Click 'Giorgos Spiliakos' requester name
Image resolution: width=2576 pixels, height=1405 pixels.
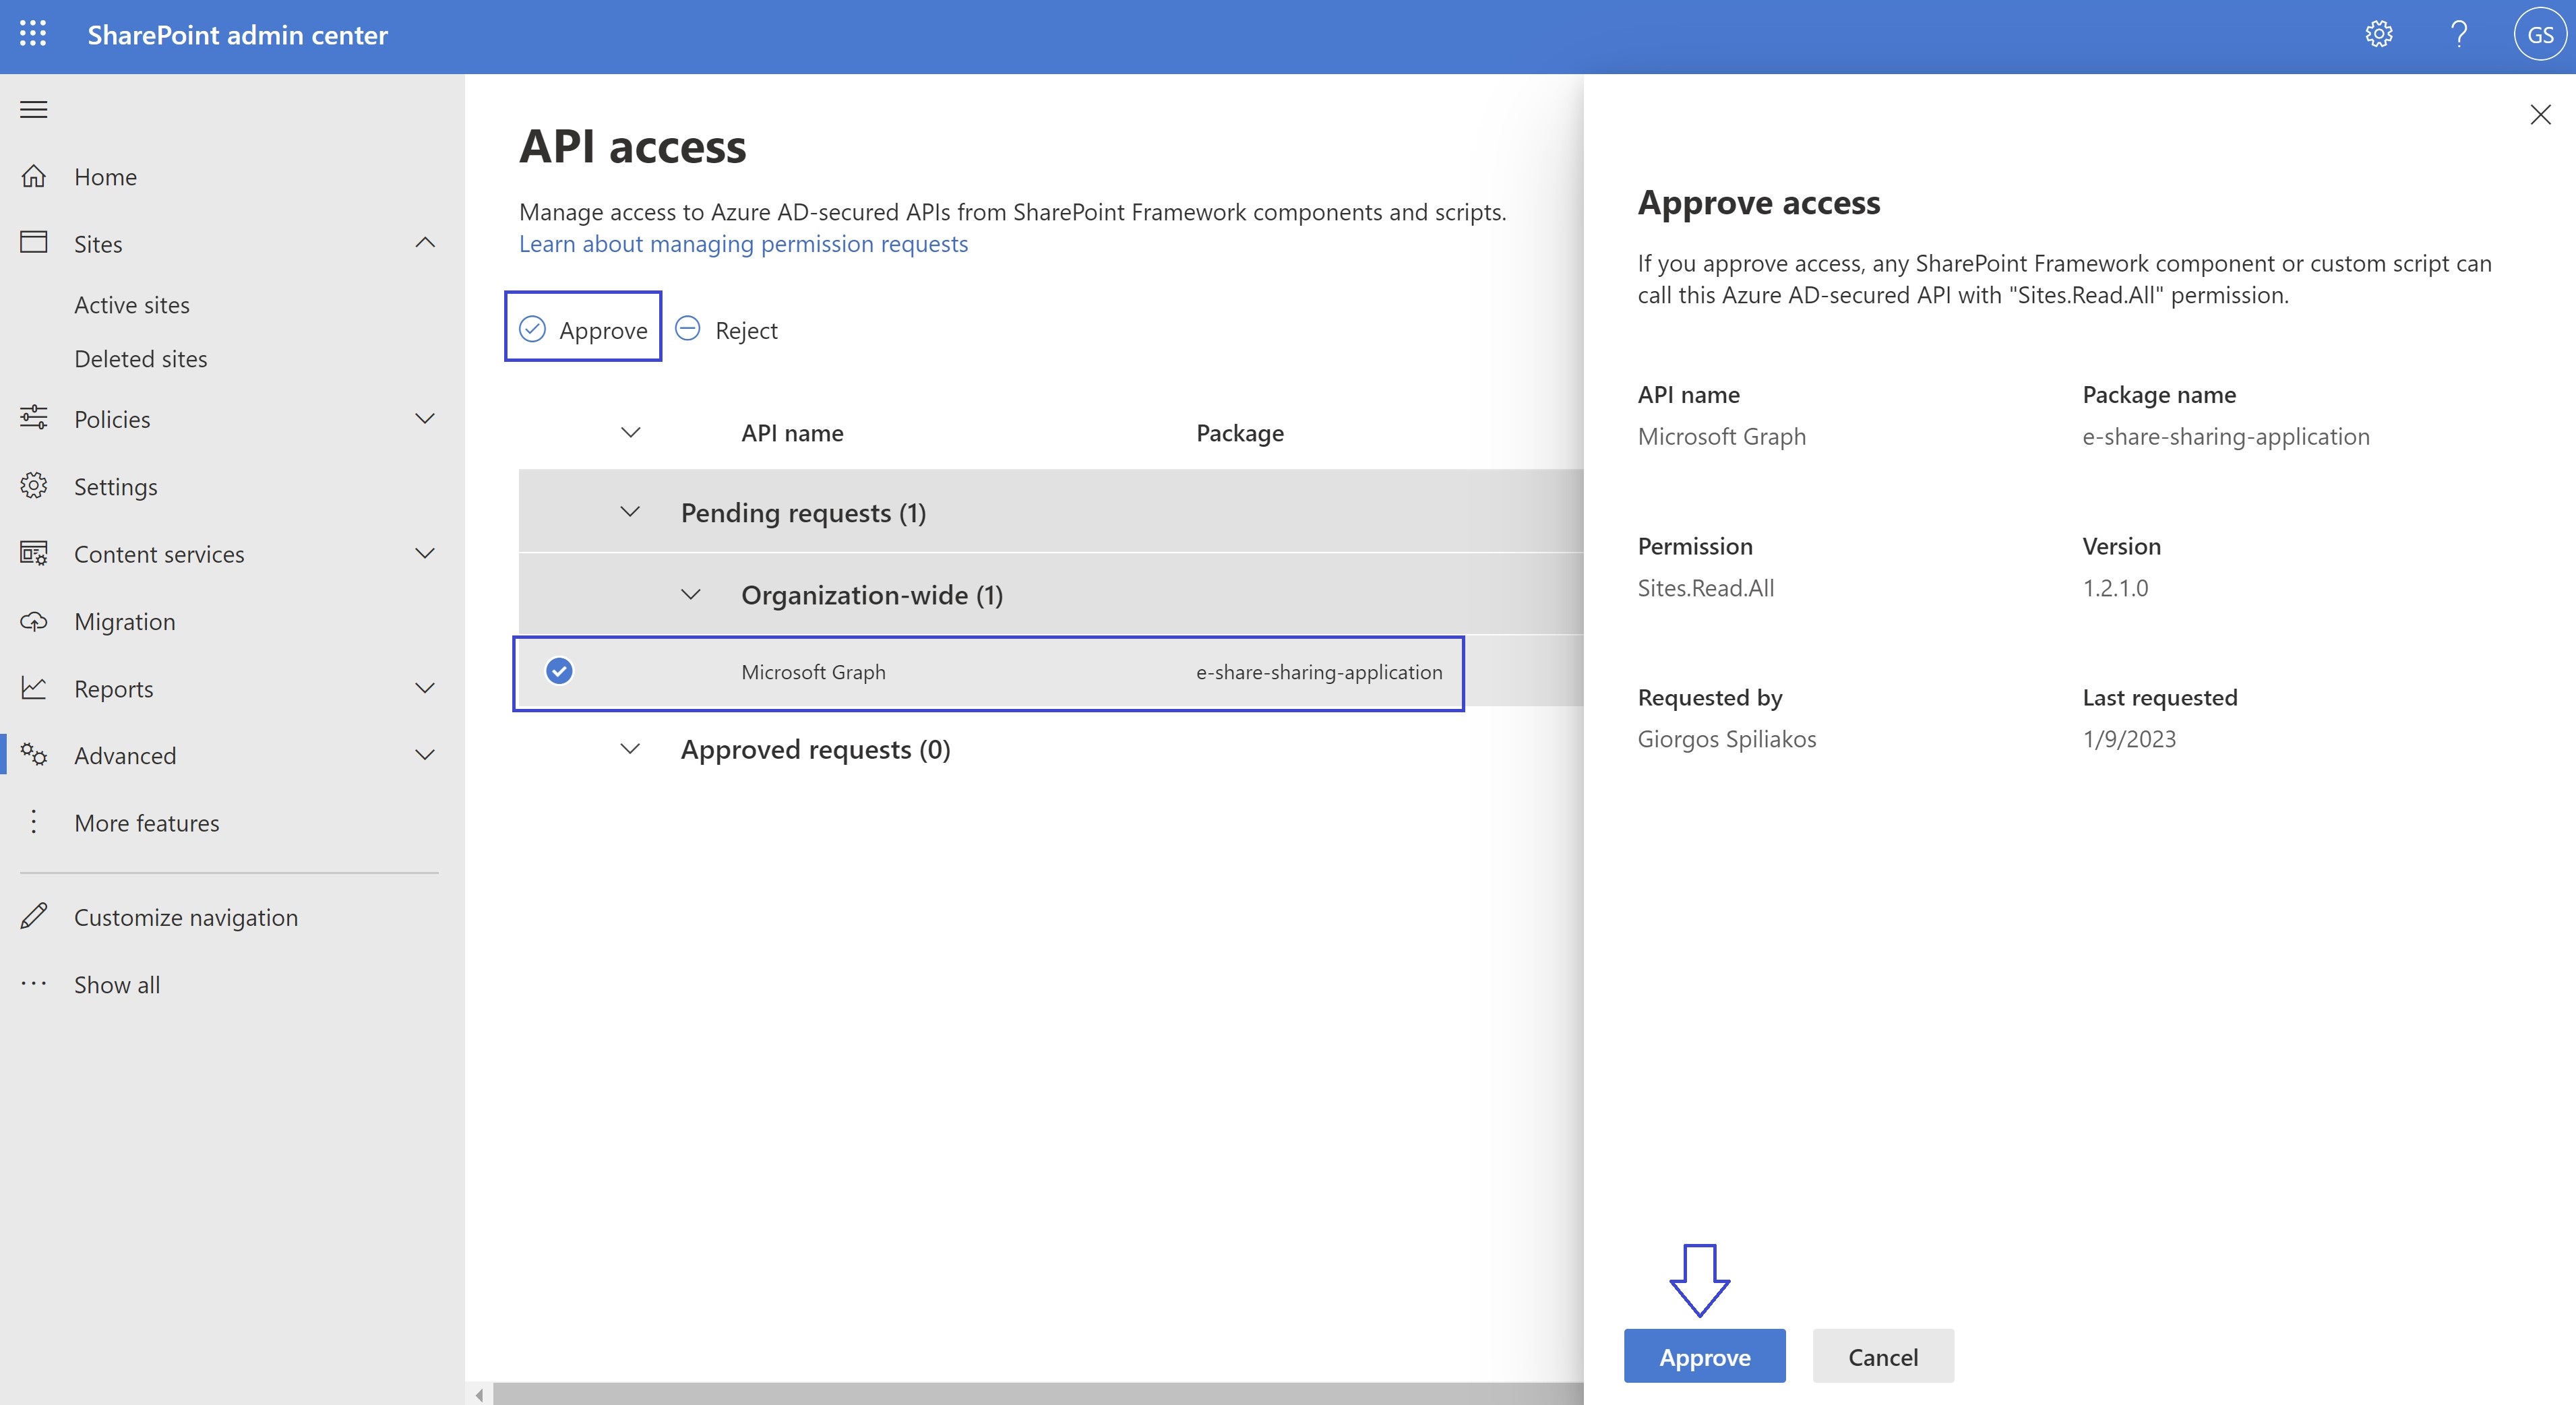pyautogui.click(x=1727, y=739)
